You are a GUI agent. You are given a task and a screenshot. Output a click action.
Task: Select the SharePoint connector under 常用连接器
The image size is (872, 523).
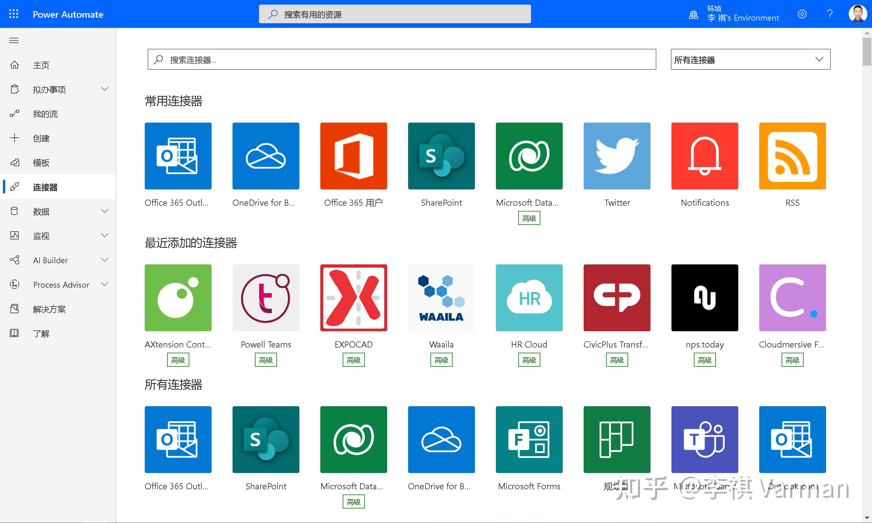click(x=441, y=155)
